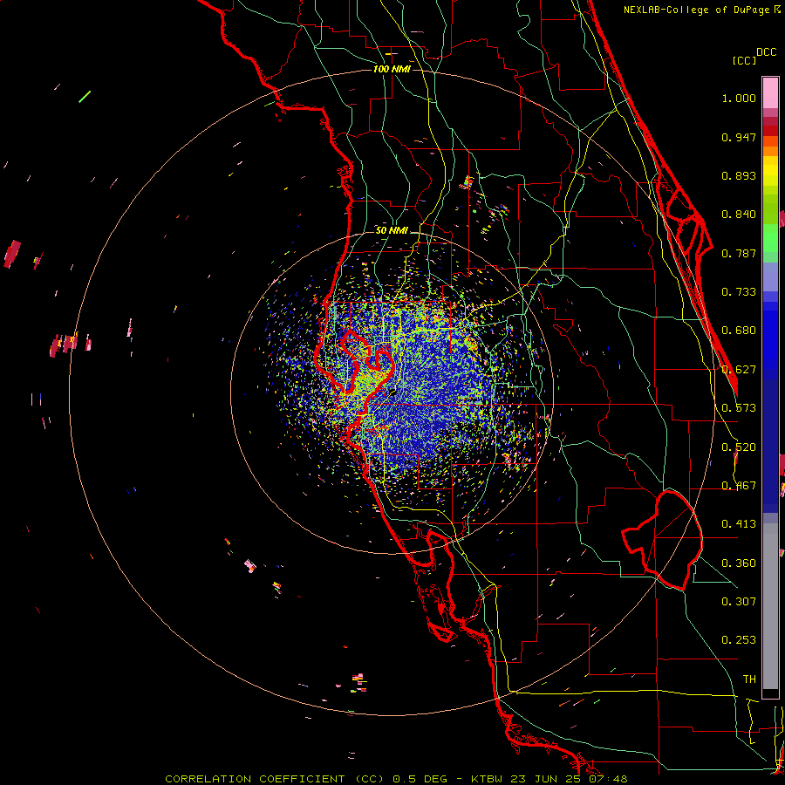Click the 0.5 DEG elevation text

(x=420, y=779)
